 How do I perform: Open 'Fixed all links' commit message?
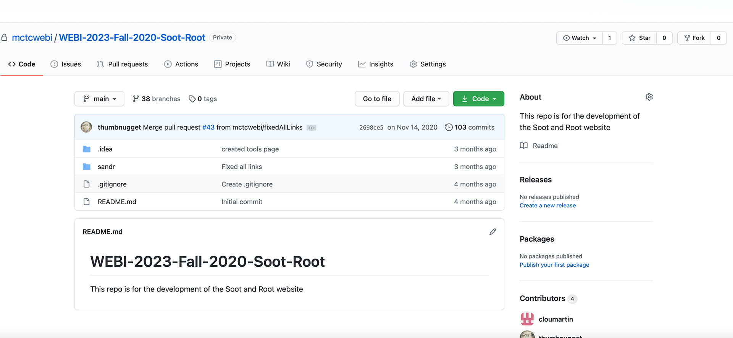242,167
